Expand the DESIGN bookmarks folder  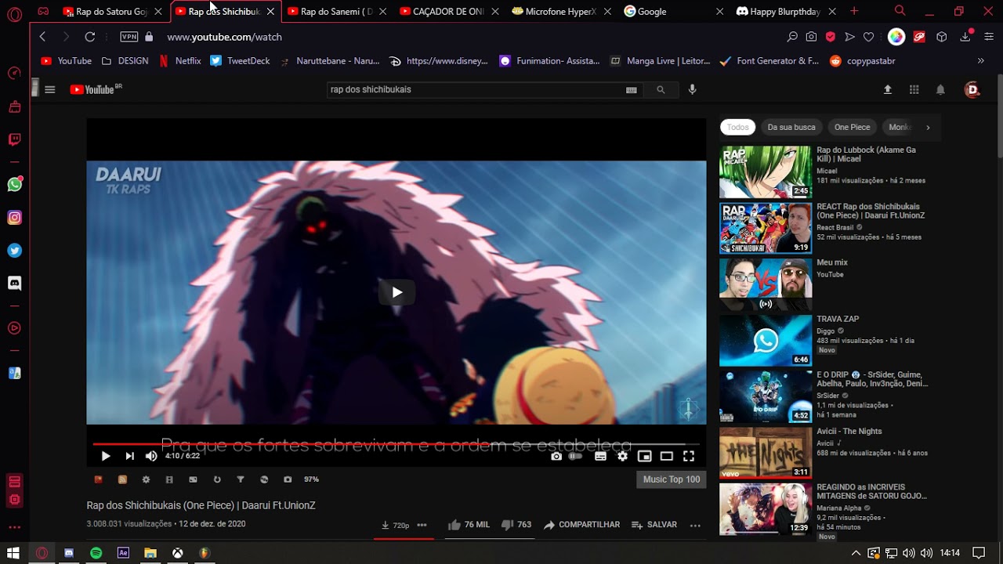(124, 60)
